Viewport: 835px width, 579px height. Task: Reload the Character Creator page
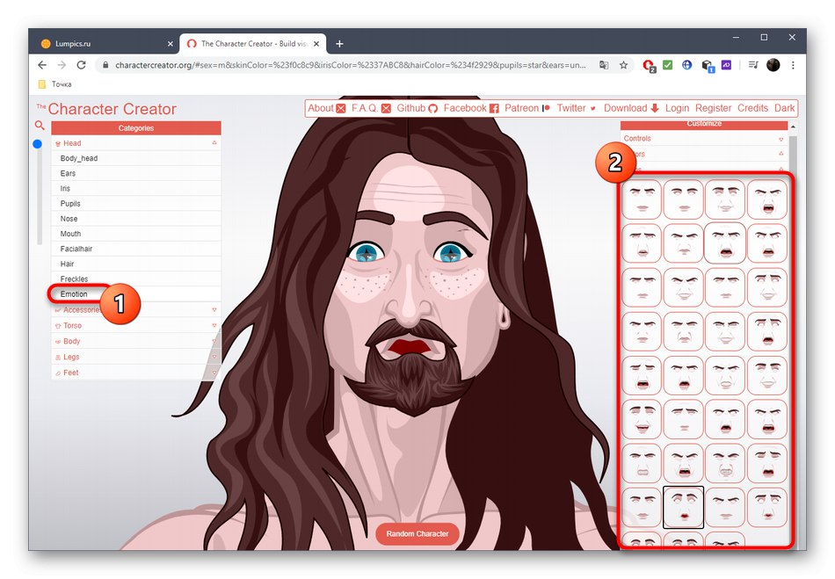(x=81, y=65)
